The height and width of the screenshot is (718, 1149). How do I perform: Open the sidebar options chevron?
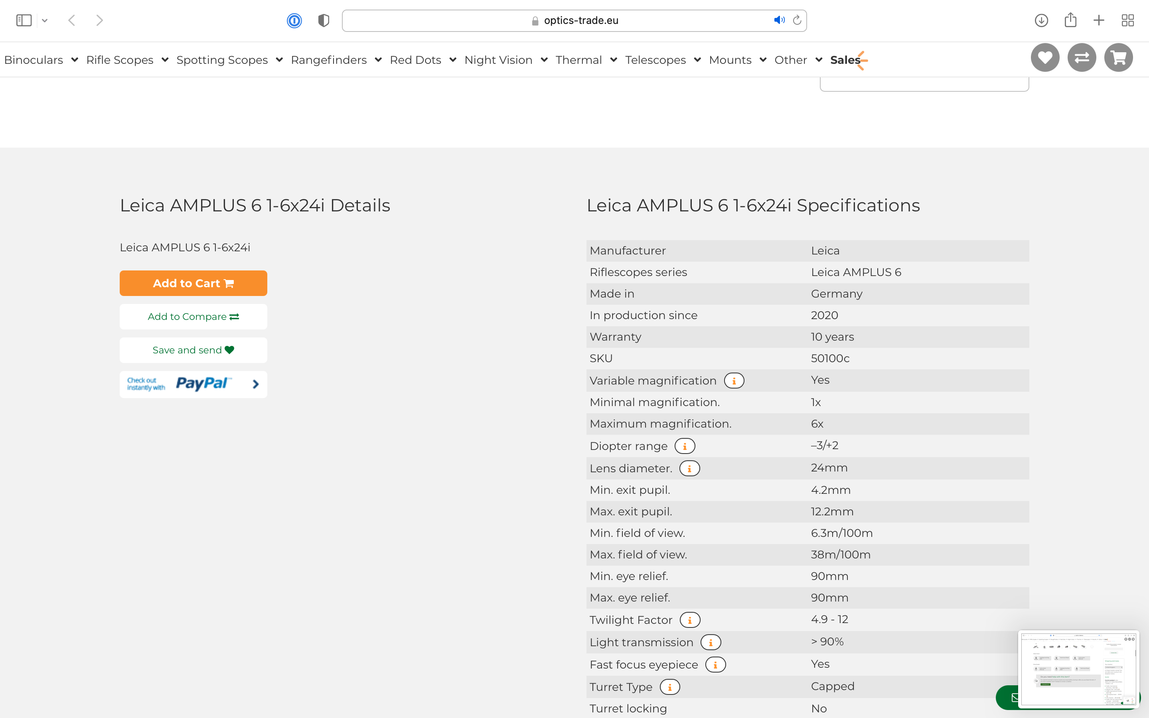[45, 20]
